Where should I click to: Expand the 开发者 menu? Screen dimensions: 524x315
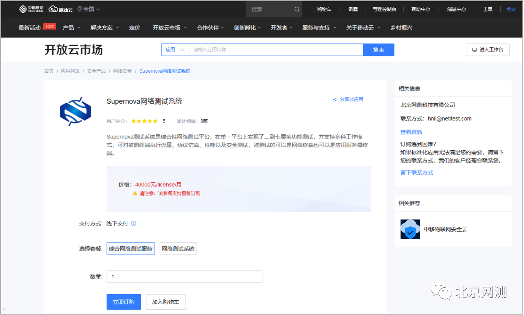281,28
